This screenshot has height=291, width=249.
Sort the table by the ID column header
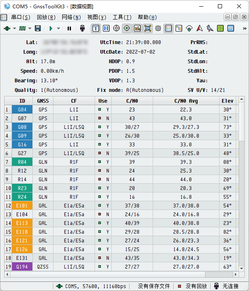pyautogui.click(x=22, y=101)
